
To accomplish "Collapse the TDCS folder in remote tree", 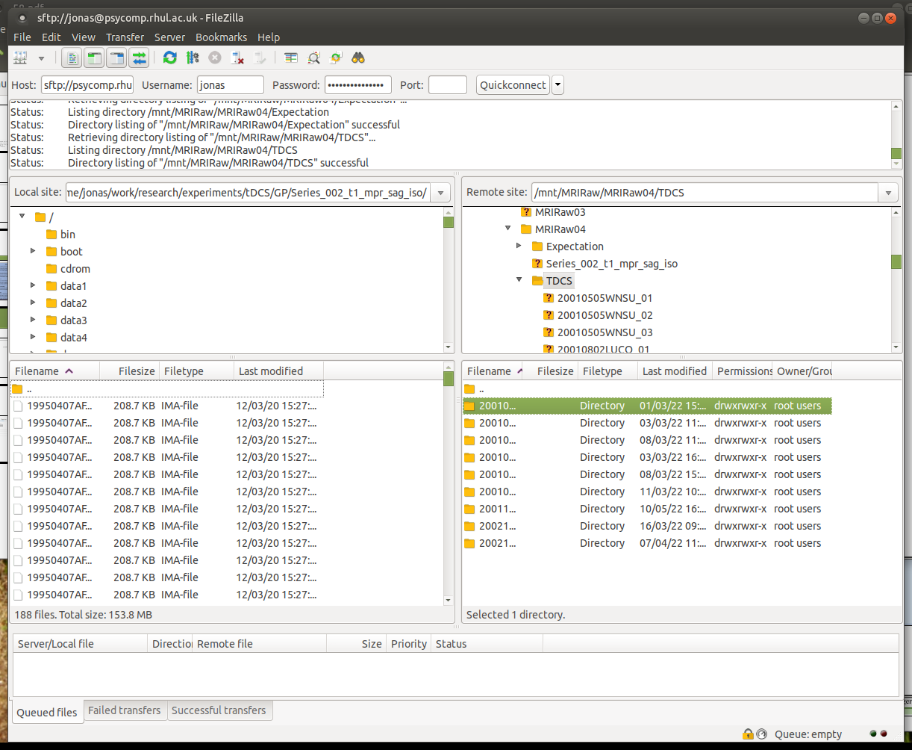I will coord(519,280).
